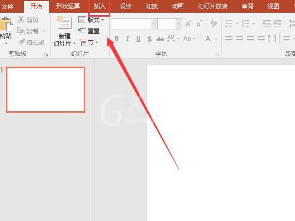
Task: Switch to the 切换 (Transitions) tab
Action: pos(152,6)
